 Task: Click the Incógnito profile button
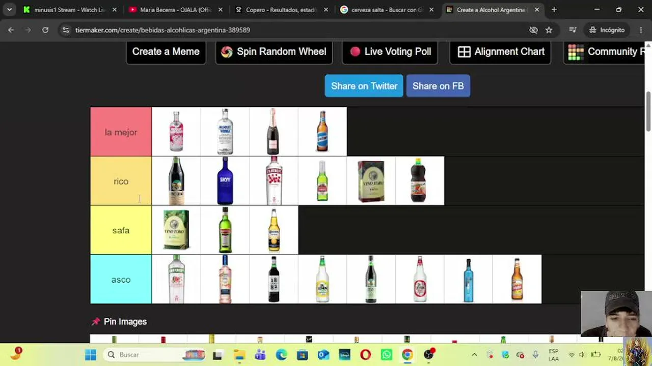(x=607, y=30)
